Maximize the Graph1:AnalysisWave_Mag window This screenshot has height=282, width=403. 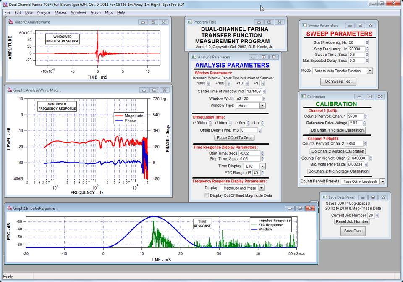tap(154, 90)
